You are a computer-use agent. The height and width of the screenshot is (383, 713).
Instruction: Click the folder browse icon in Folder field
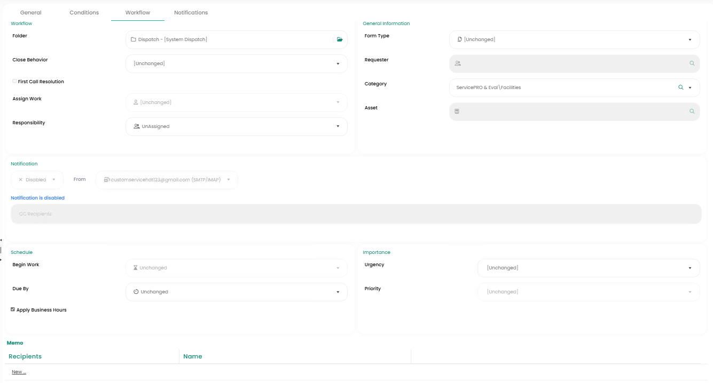coord(340,39)
